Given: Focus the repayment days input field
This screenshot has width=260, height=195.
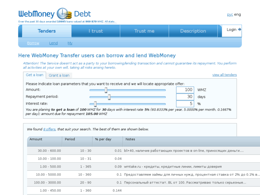Looking at the screenshot, I should 185,97.
